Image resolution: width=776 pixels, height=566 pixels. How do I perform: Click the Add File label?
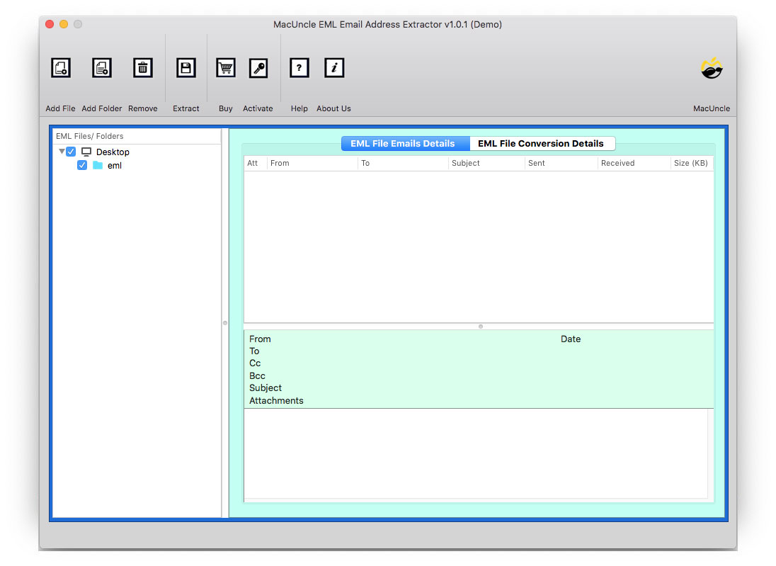[x=60, y=108]
